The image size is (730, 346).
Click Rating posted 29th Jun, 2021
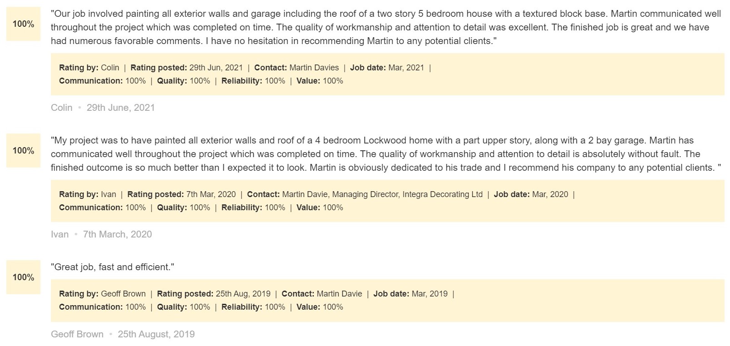187,68
